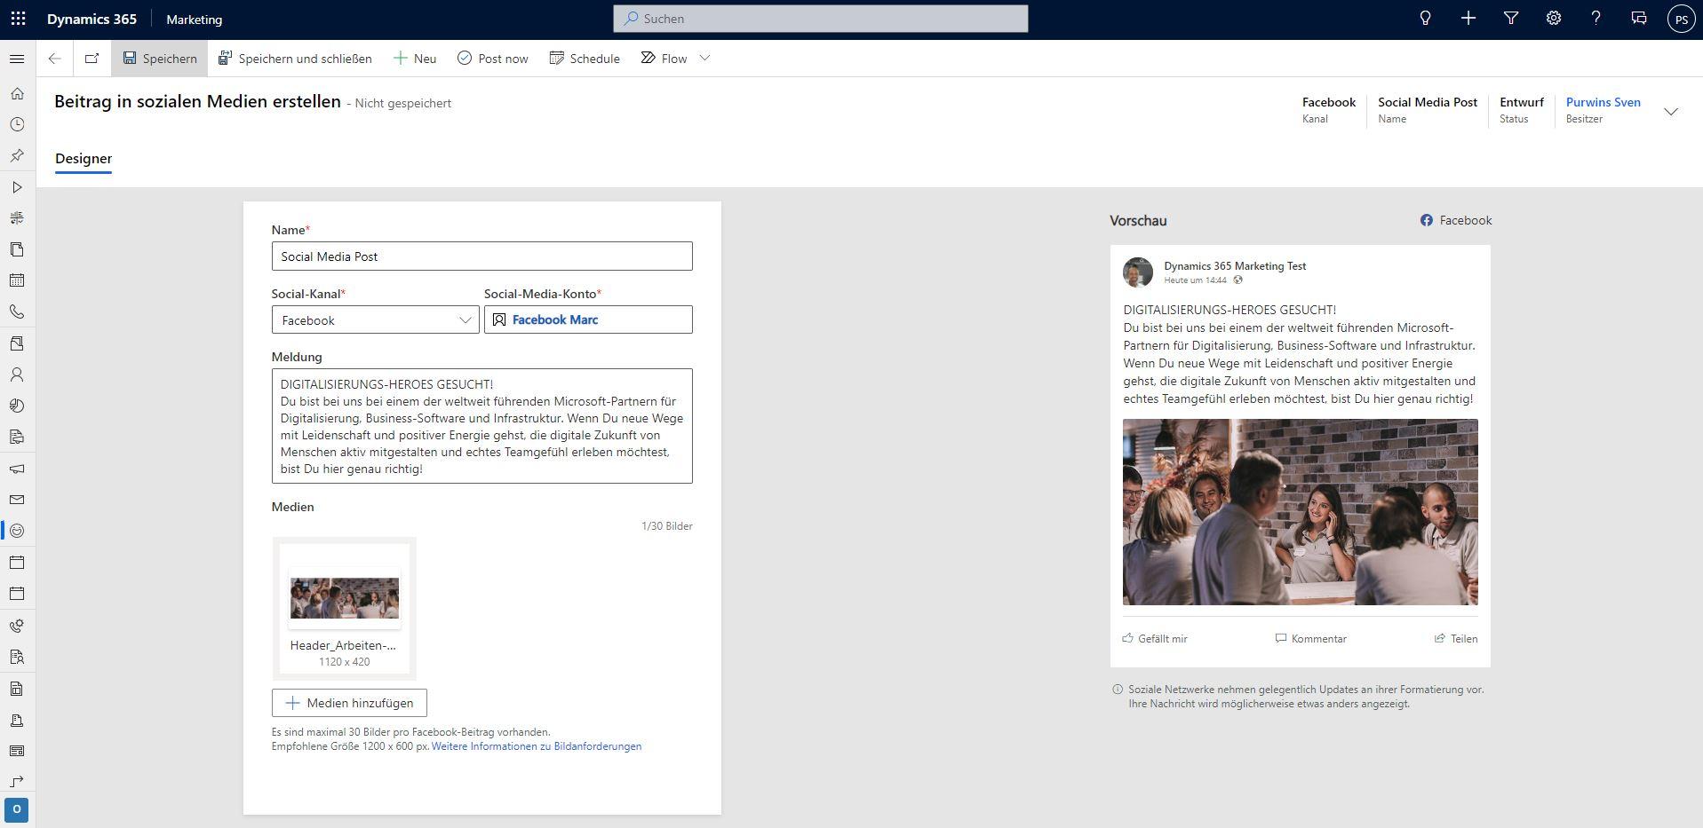Viewport: 1703px width, 828px height.
Task: Click the Facebook Kanal header value
Action: (1329, 102)
